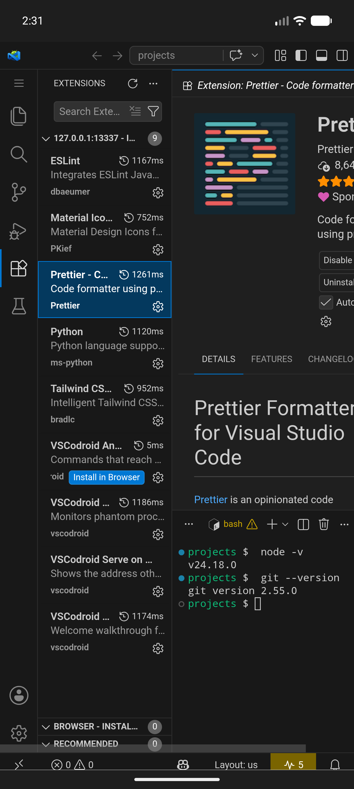Open the Prettier hyperlink in the readme
This screenshot has width=354, height=789.
210,499
